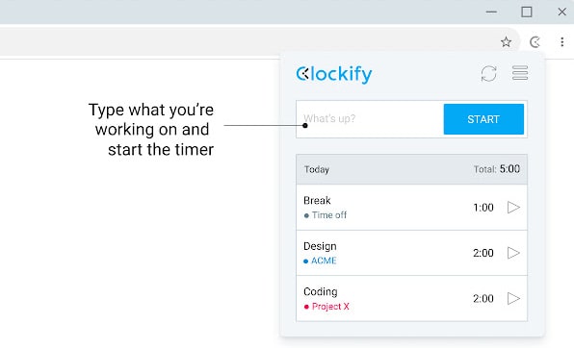Bookmark page with the star icon

[506, 42]
